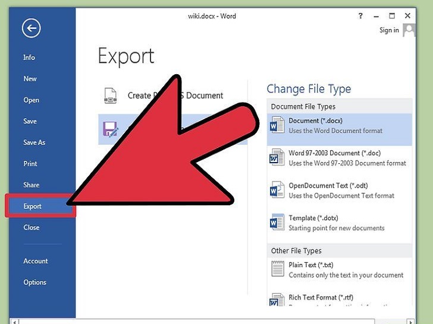Go to the Print page
The width and height of the screenshot is (433, 324).
tap(30, 164)
